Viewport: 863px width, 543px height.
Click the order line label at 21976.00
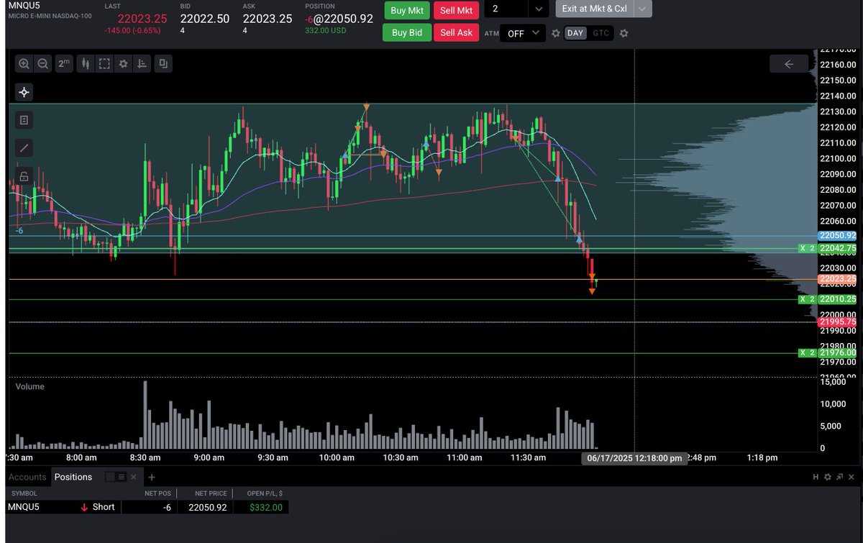837,352
